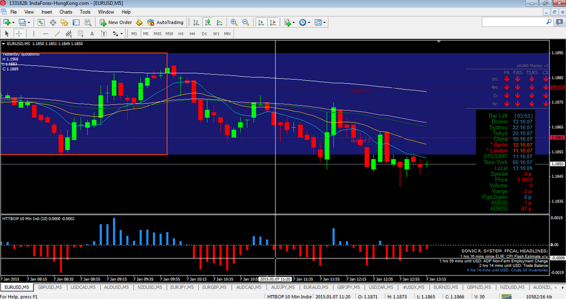Toggle the AutoTrading button
This screenshot has width=566, height=299.
point(165,23)
